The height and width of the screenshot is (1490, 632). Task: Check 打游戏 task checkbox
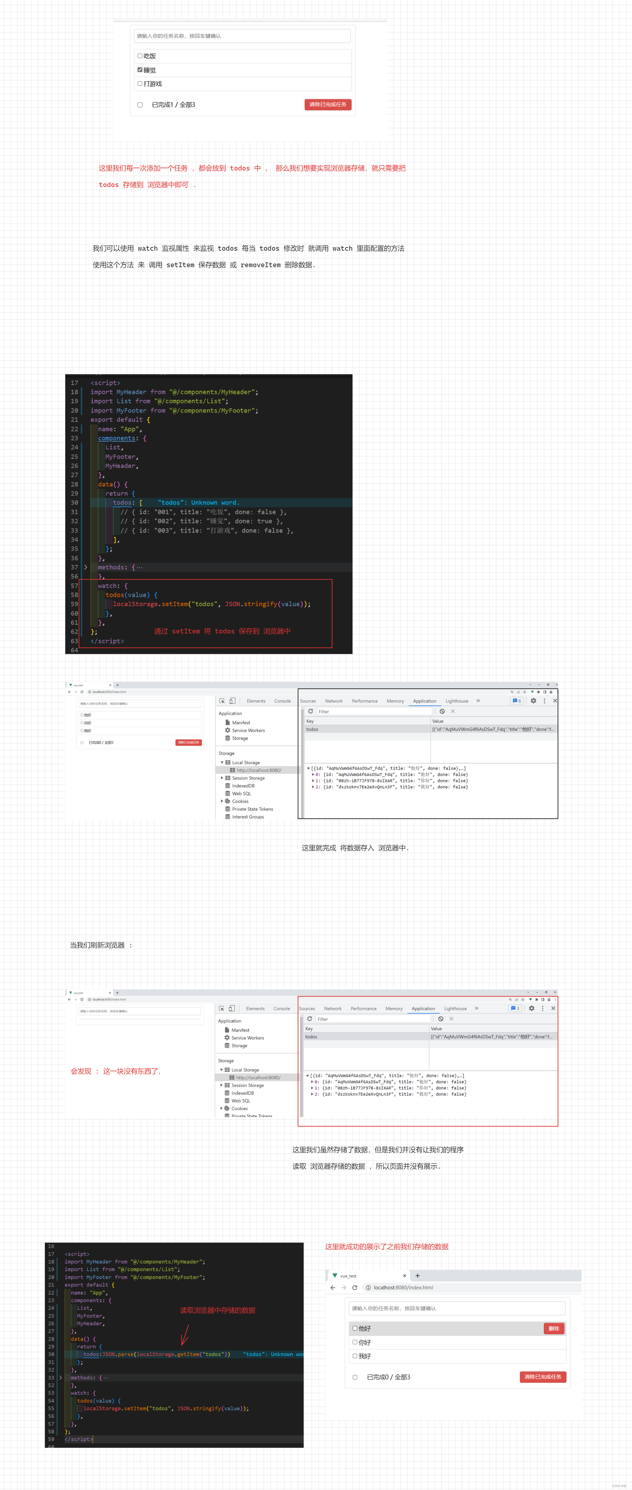coord(139,83)
